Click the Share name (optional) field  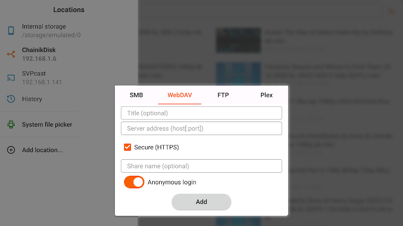[x=201, y=166]
